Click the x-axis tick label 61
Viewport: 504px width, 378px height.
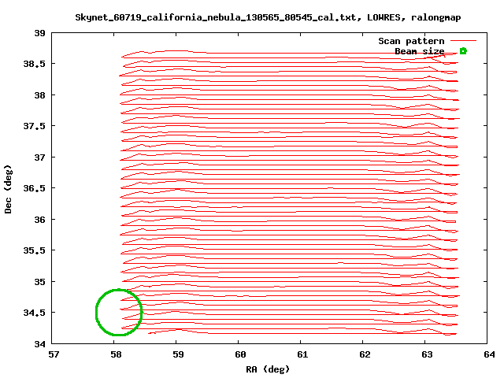tap(302, 354)
